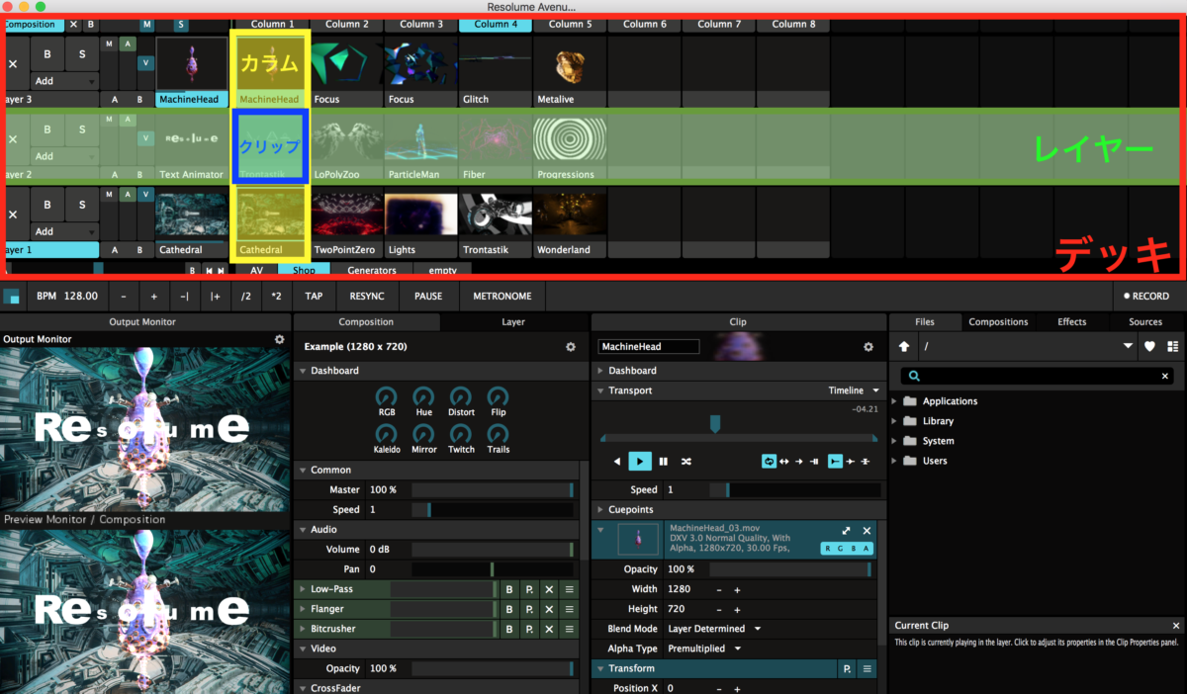Expand the MachineHead_03.mov video to fullscreen
This screenshot has height=694, width=1187.
(x=846, y=531)
